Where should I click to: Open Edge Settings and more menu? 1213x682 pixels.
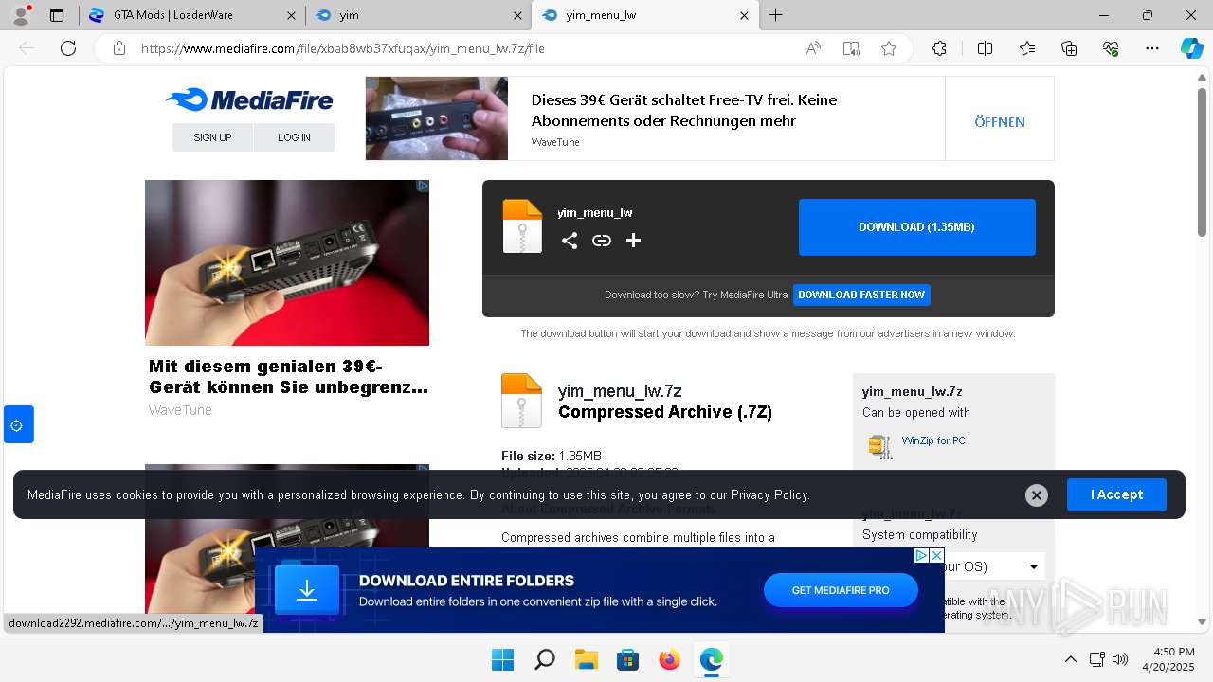coord(1152,48)
